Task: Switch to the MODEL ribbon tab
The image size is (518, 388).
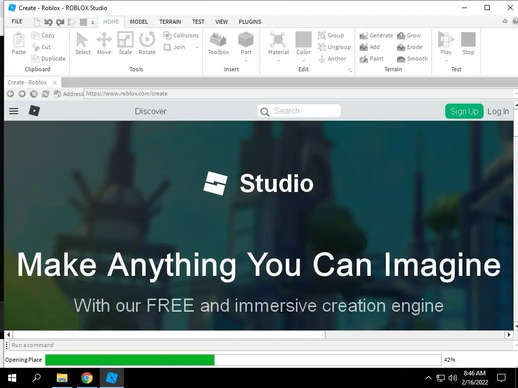Action: (139, 22)
